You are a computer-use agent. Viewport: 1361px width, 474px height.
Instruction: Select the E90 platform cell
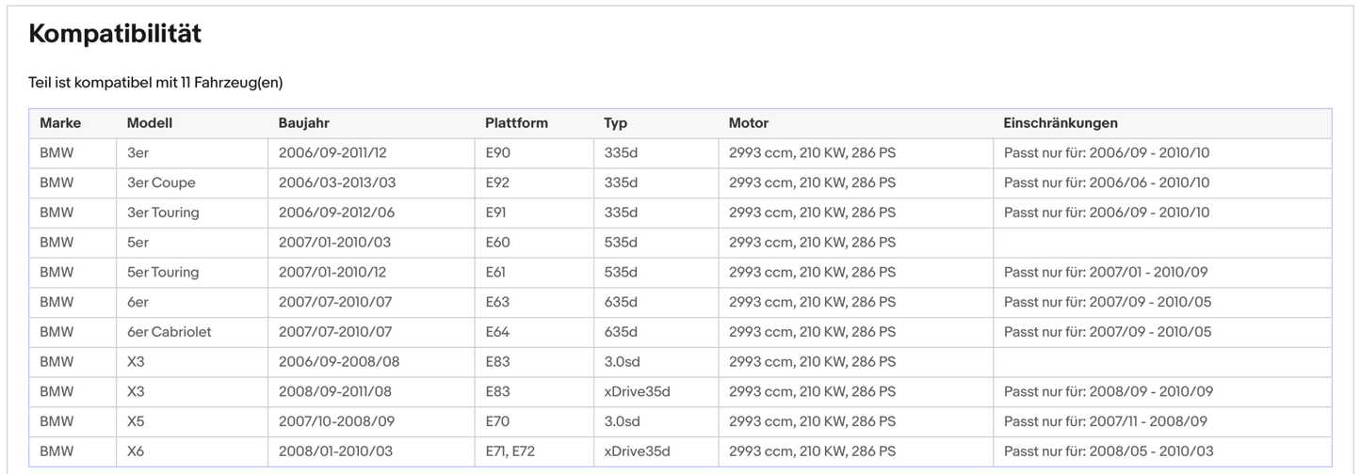(x=497, y=152)
